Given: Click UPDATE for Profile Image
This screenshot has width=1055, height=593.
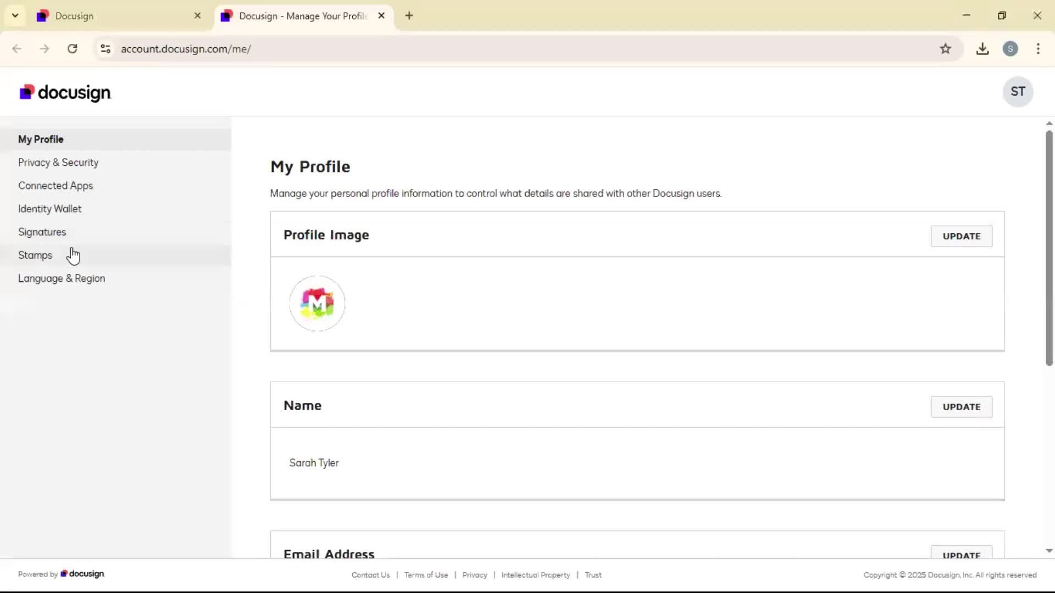Looking at the screenshot, I should (961, 236).
